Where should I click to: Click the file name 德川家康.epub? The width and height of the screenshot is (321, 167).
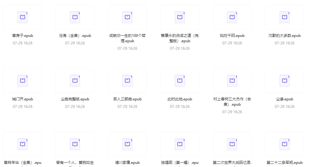click(127, 163)
